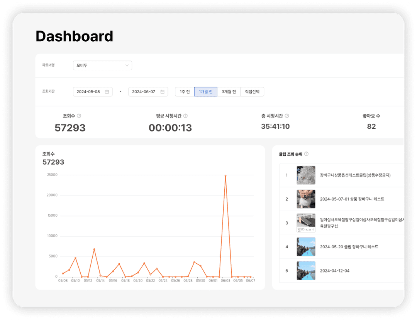
Task: Click the peak data point near 06/03
Action: click(226, 175)
